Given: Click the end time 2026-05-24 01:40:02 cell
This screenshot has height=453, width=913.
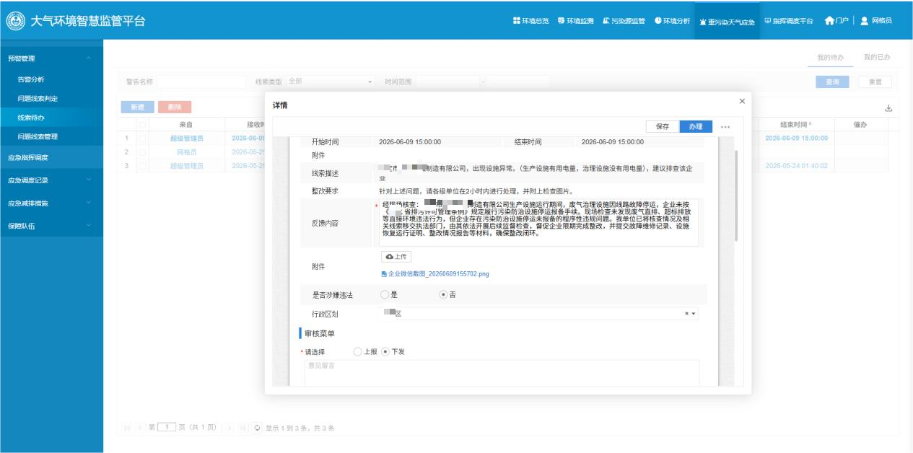Looking at the screenshot, I should (x=795, y=165).
